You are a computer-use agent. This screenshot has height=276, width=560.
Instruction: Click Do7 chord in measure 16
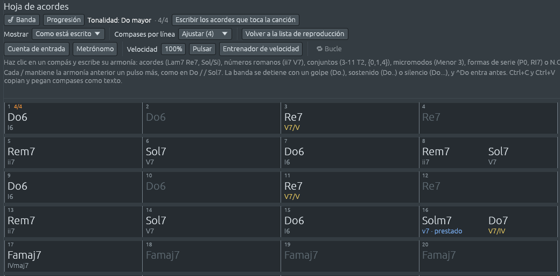point(498,220)
